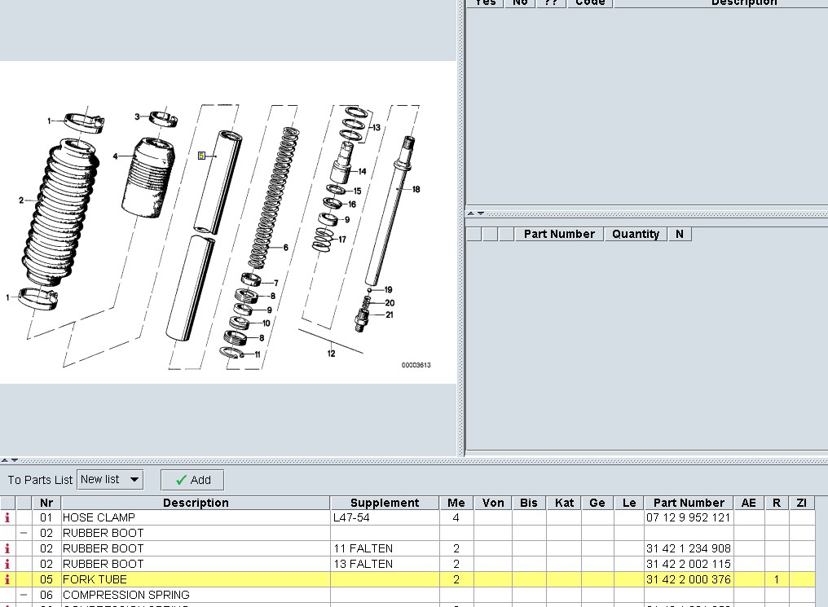This screenshot has height=607, width=828.
Task: Click split pane arrows above Part Number panel
Action: 475,213
